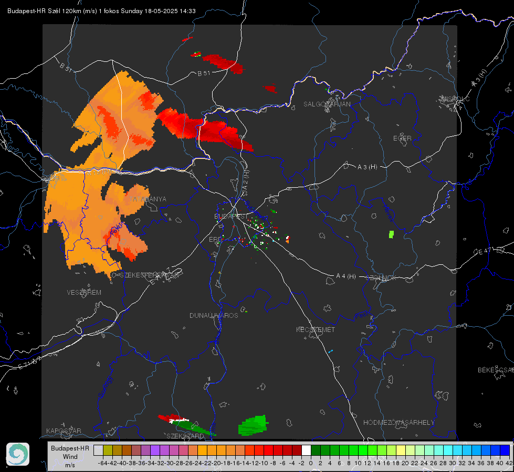Select the white zero-velocity swatch in the legend
Image resolution: width=514 pixels, height=472 pixels.
[306, 450]
